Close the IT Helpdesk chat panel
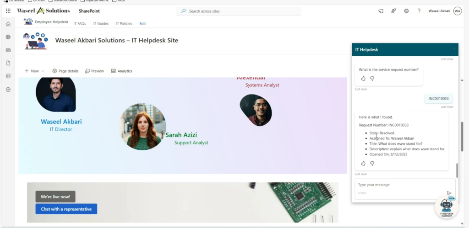Image resolution: width=469 pixels, height=228 pixels. point(454,48)
